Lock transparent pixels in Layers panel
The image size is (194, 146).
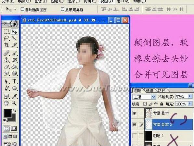pos(145,104)
